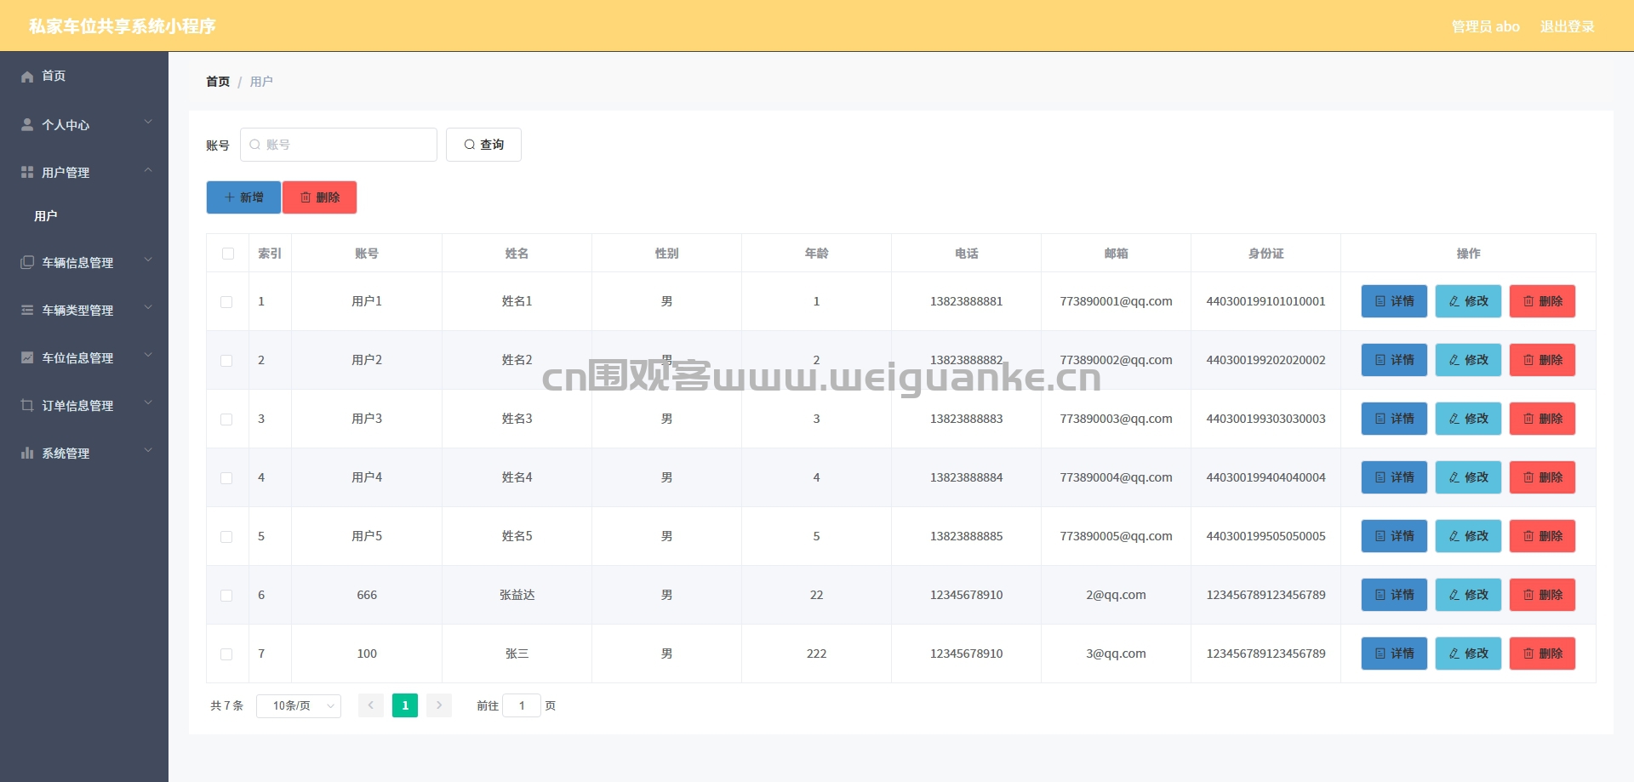Click 管理员 abo in the header

(1485, 26)
